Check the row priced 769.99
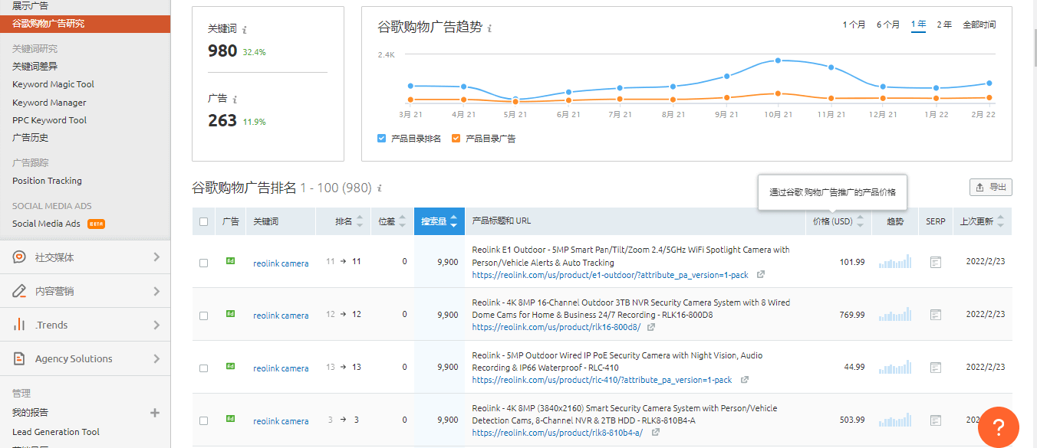Image resolution: width=1037 pixels, height=448 pixels. (x=203, y=316)
